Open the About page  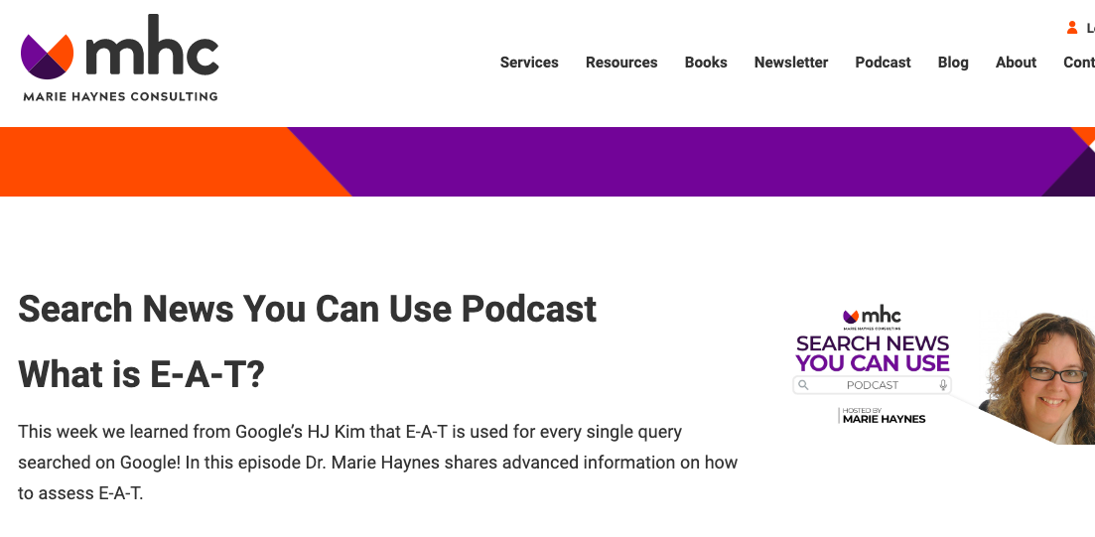click(x=1016, y=63)
